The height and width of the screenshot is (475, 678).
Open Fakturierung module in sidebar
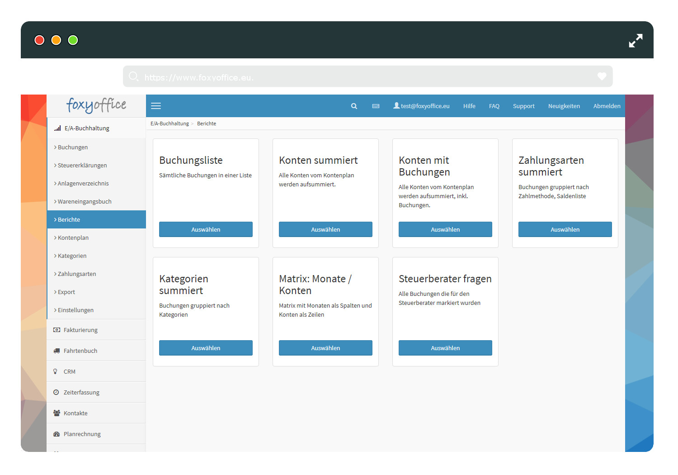(80, 330)
